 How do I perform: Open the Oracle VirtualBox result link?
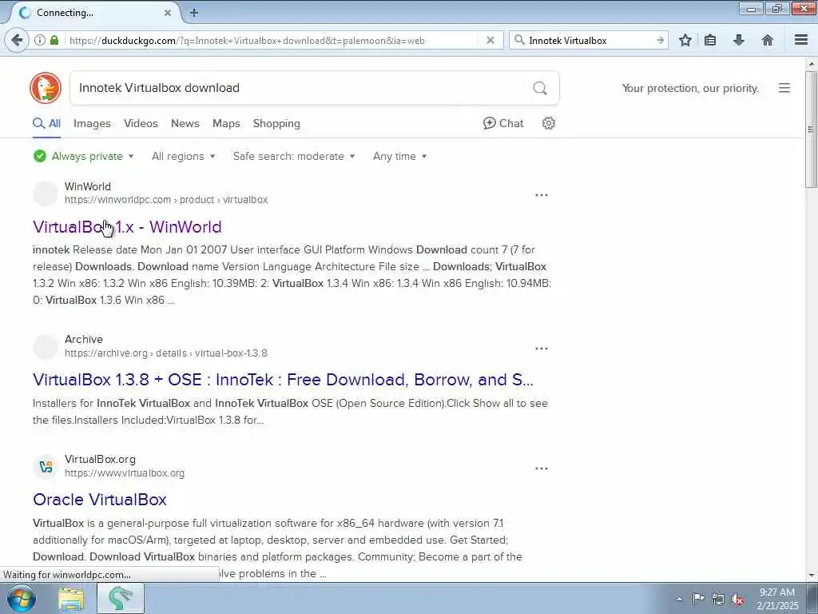click(100, 500)
